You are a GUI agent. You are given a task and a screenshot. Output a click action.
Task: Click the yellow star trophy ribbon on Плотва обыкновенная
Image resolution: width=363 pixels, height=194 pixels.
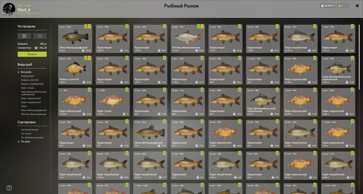(202, 26)
